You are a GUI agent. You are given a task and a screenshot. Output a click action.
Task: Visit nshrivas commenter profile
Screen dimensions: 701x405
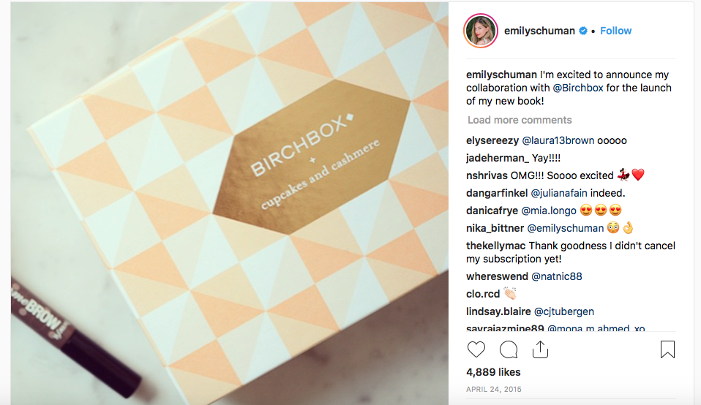coord(487,176)
